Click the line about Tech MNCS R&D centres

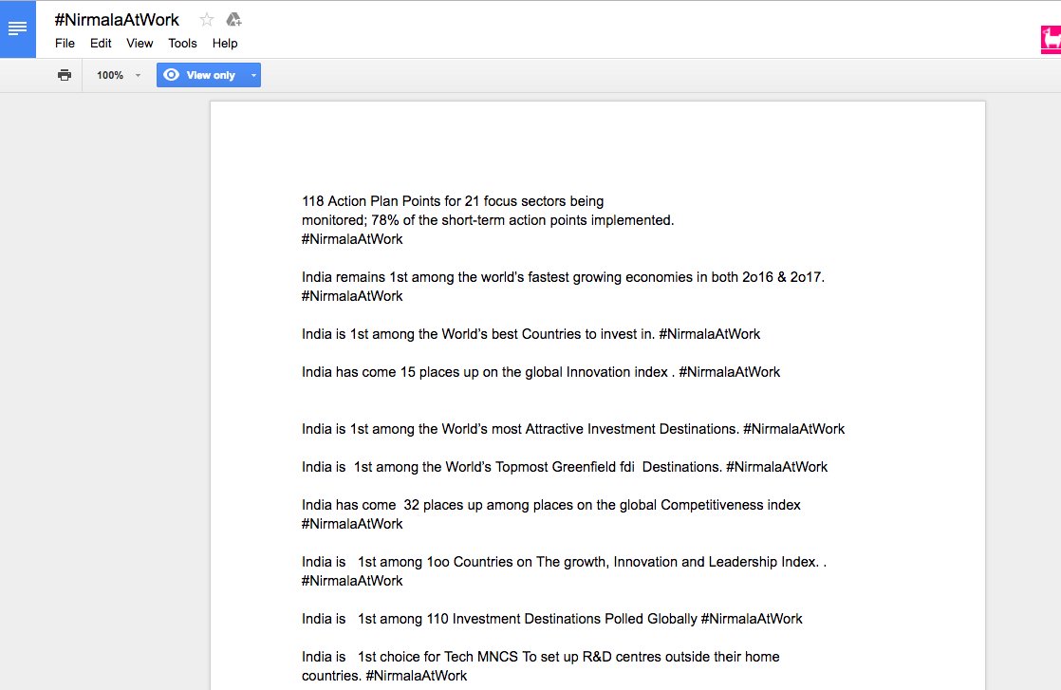click(x=541, y=656)
